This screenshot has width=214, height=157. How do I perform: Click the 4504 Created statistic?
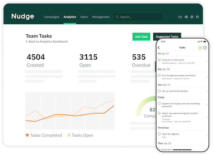coord(36,61)
